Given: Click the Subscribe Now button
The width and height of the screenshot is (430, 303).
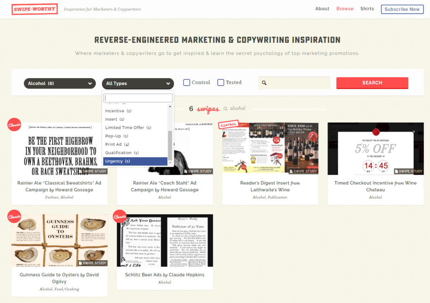Looking at the screenshot, I should pyautogui.click(x=402, y=9).
